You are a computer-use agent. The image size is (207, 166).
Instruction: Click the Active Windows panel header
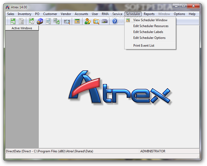[22, 28]
